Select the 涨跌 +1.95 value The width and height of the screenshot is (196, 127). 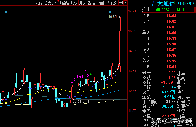pyautogui.click(x=171, y=78)
